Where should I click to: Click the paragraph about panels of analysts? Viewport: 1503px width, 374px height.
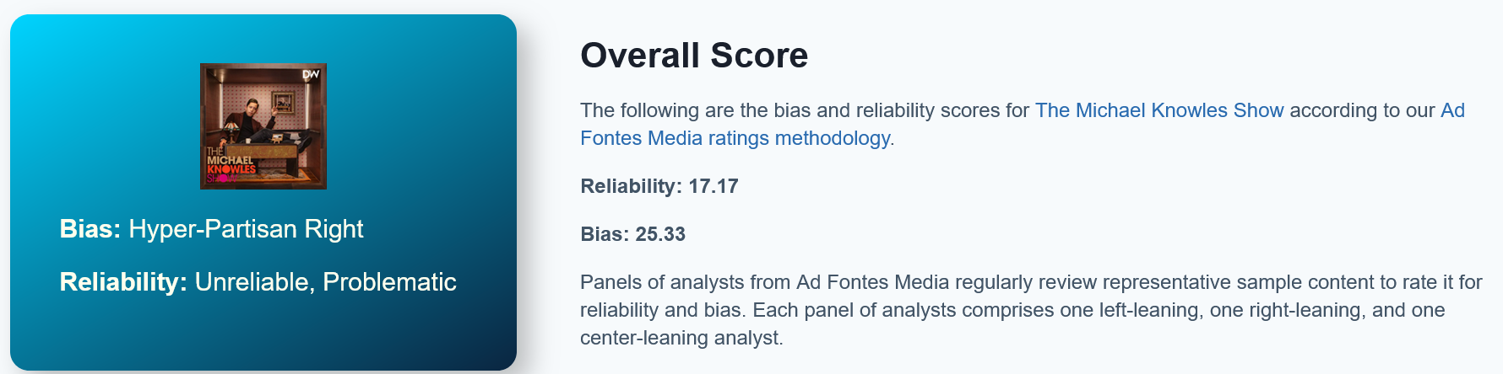click(1030, 310)
